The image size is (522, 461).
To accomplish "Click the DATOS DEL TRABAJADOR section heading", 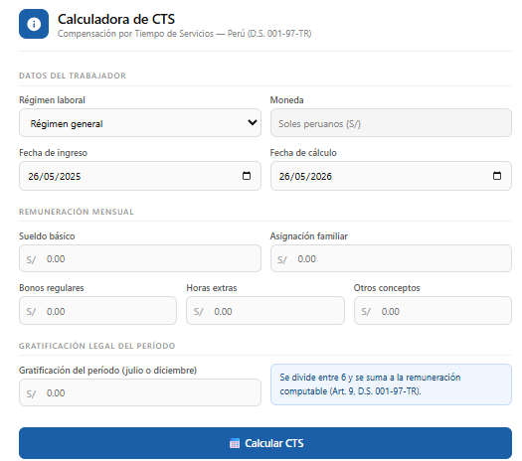I will (x=73, y=76).
